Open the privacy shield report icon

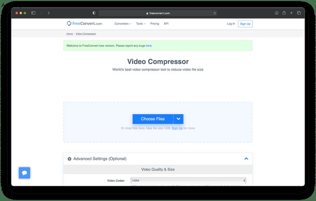94,13
